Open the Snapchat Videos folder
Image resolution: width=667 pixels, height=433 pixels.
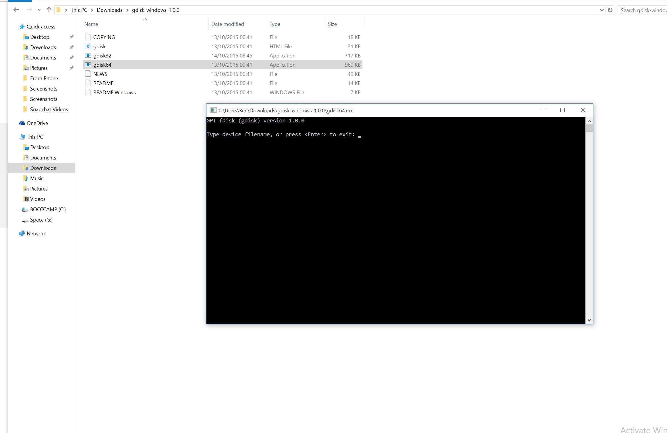click(49, 109)
